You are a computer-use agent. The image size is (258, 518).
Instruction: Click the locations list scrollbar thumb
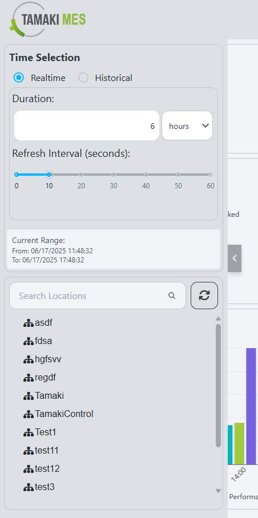[x=218, y=386]
